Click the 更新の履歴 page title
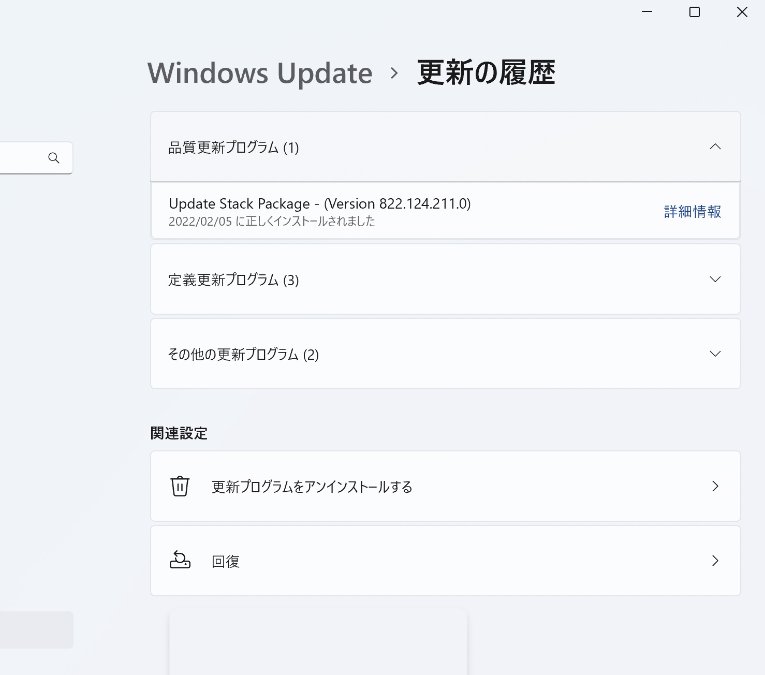Image resolution: width=765 pixels, height=675 pixels. (486, 72)
